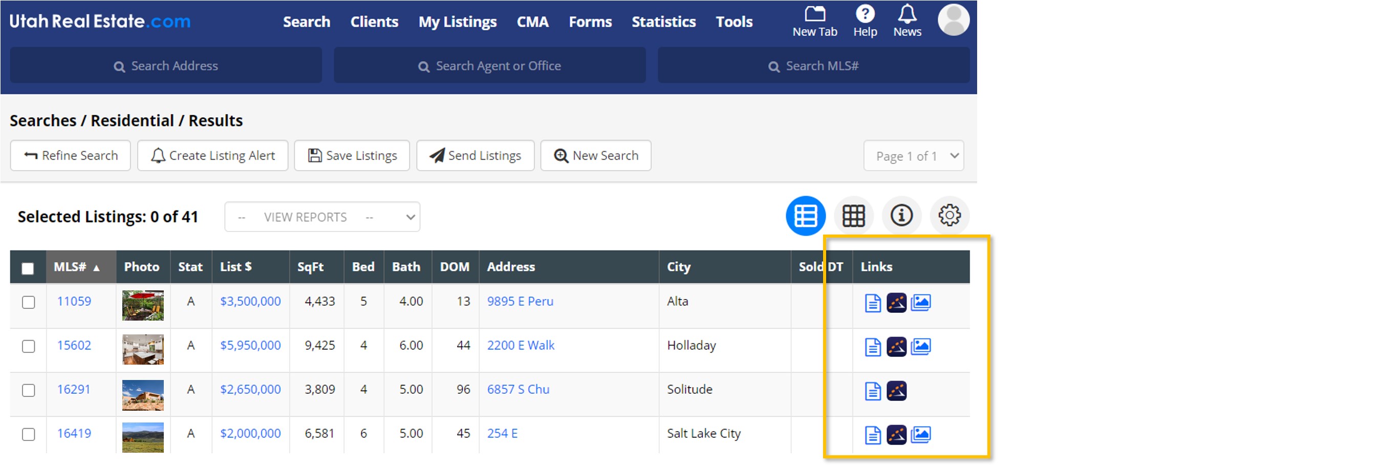Screen dimensions: 1382x465
Task: Open the 2200 E Walk address link
Action: pyautogui.click(x=521, y=345)
